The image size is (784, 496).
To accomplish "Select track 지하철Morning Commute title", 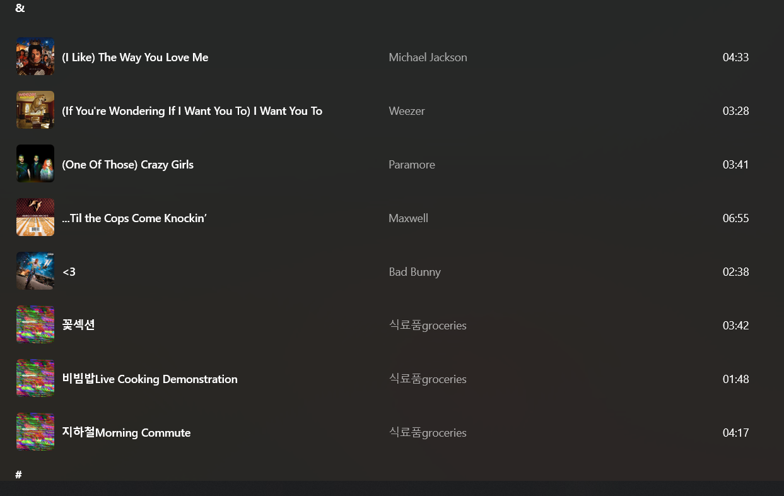I will pyautogui.click(x=126, y=432).
